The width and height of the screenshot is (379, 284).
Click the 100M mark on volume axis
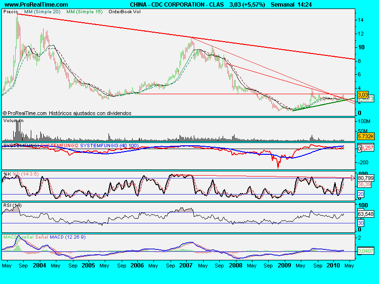click(364, 121)
